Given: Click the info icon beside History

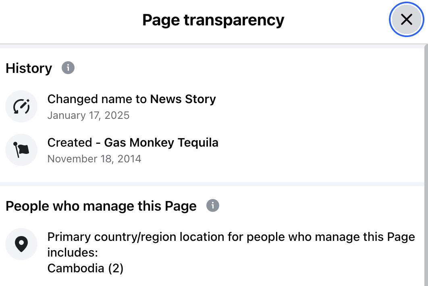Looking at the screenshot, I should pyautogui.click(x=68, y=68).
